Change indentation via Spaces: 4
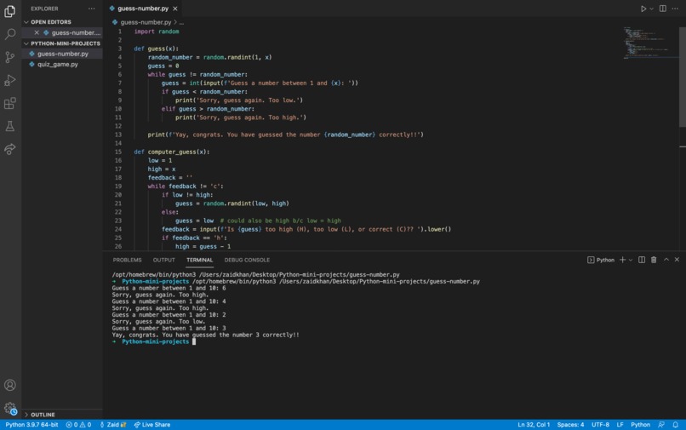This screenshot has width=686, height=430. [x=570, y=425]
